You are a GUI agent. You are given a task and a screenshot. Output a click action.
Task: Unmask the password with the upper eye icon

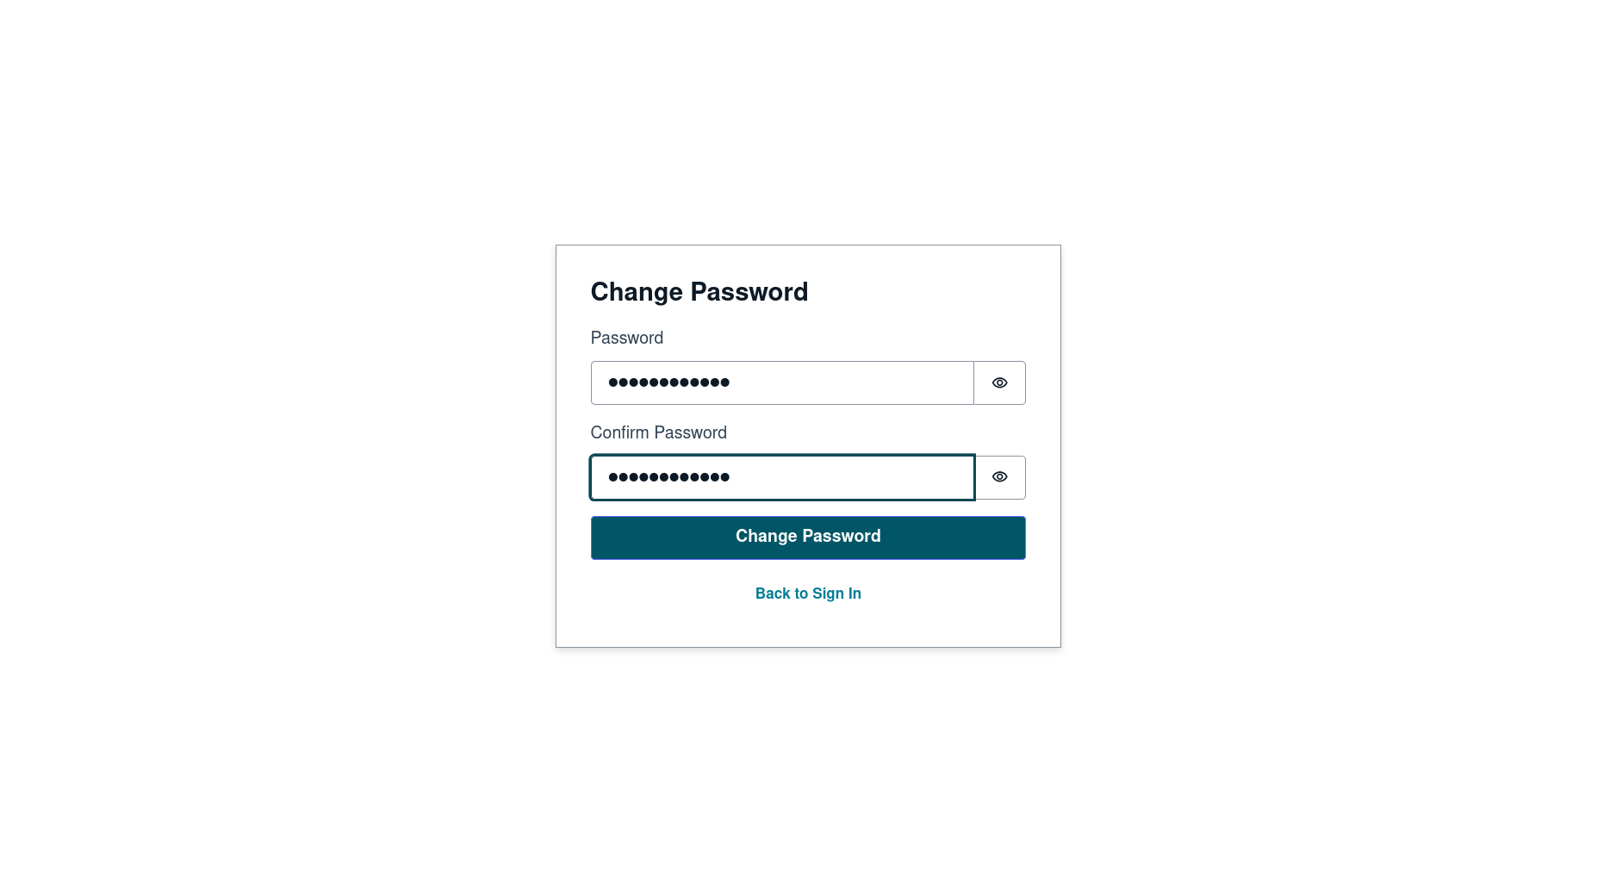click(x=999, y=382)
